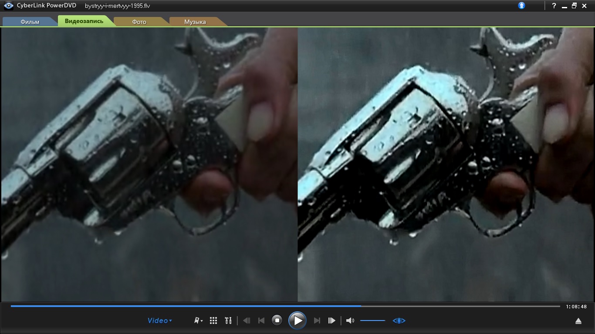Image resolution: width=595 pixels, height=334 pixels.
Task: Close the PowerDVD window
Action: (585, 6)
